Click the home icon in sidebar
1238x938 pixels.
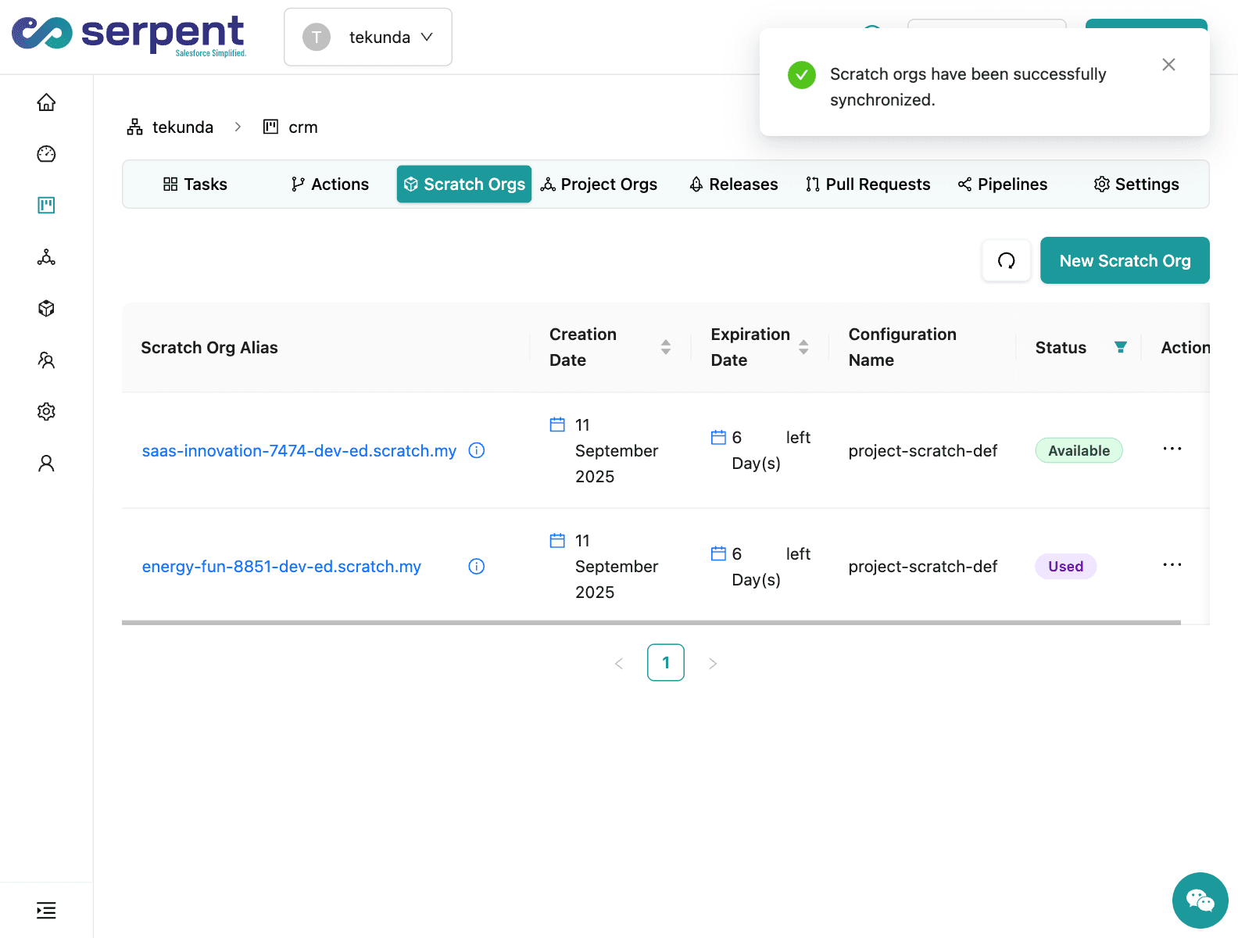pyautogui.click(x=46, y=102)
